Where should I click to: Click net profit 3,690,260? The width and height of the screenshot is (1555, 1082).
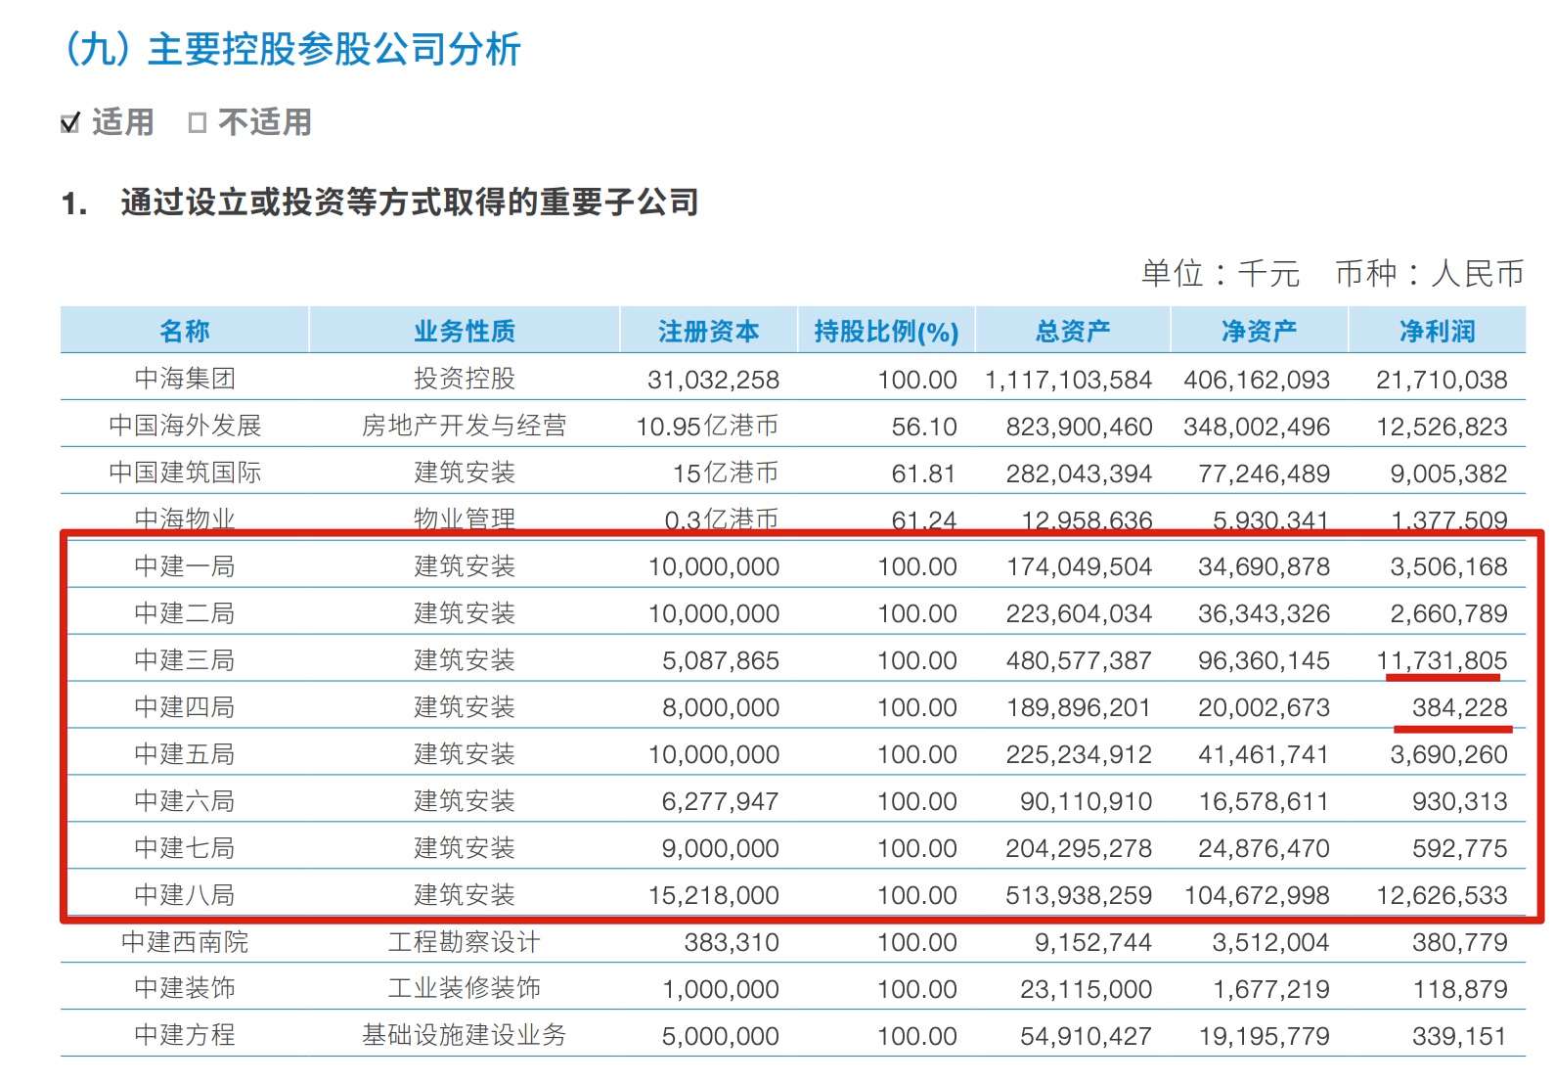(x=1449, y=755)
